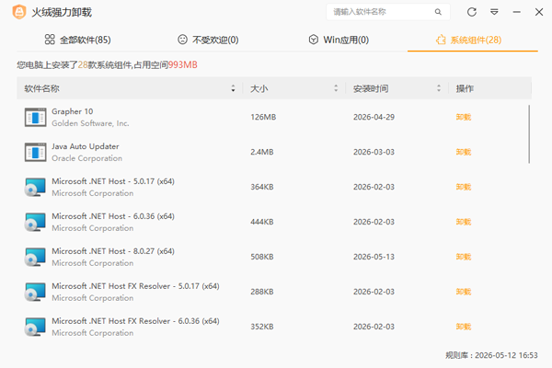
Task: Switch to Win应用(0) tab
Action: tap(339, 40)
